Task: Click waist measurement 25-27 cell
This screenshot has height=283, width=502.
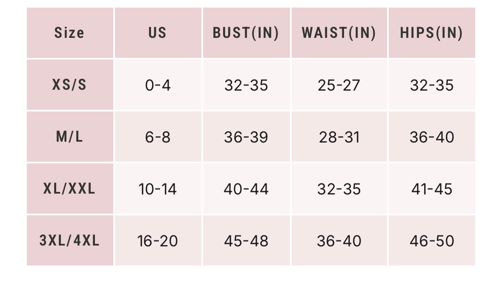Action: (x=339, y=85)
